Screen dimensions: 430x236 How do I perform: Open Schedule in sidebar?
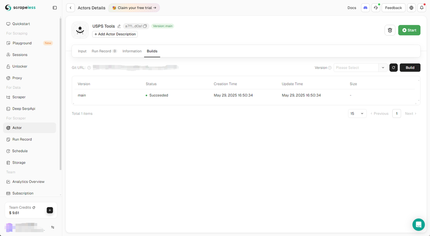(x=30, y=151)
